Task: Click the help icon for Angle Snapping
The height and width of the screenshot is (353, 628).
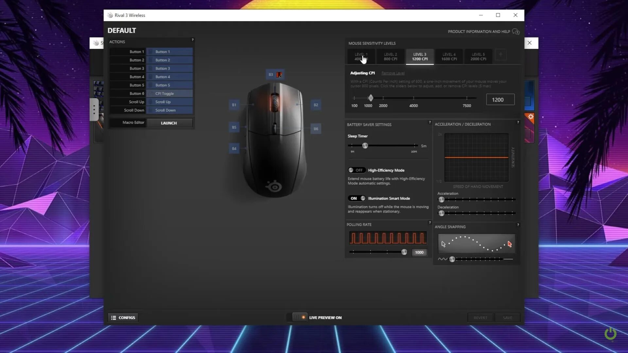Action: pos(518,225)
